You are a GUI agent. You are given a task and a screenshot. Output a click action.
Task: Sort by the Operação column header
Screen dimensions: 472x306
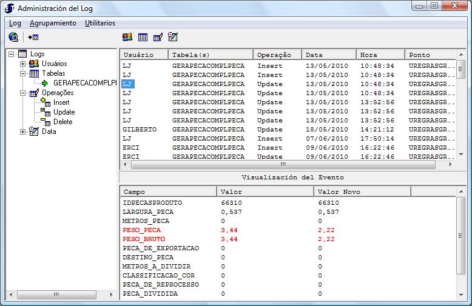pos(277,55)
